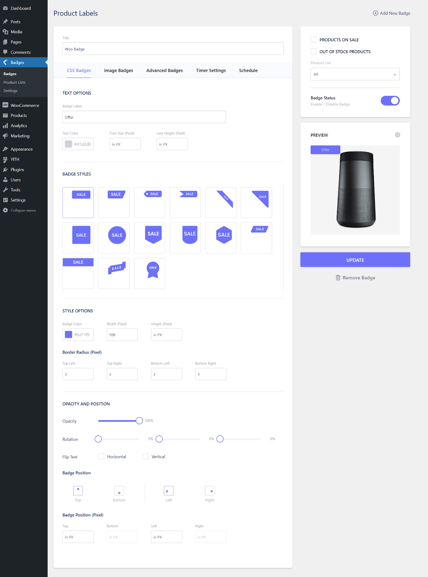428x577 pixels.
Task: Enable Vertical flip text checkbox
Action: pos(145,457)
